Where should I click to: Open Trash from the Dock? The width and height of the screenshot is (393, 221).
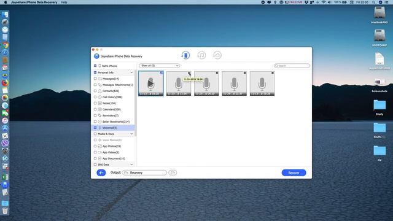(5, 211)
